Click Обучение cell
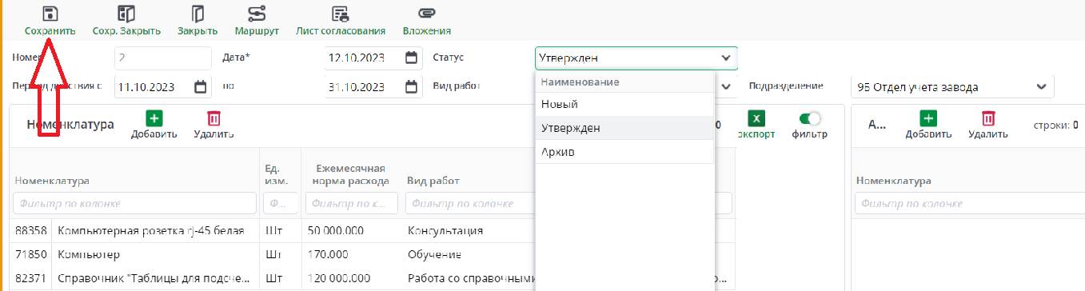This screenshot has height=291, width=1085. click(x=434, y=254)
